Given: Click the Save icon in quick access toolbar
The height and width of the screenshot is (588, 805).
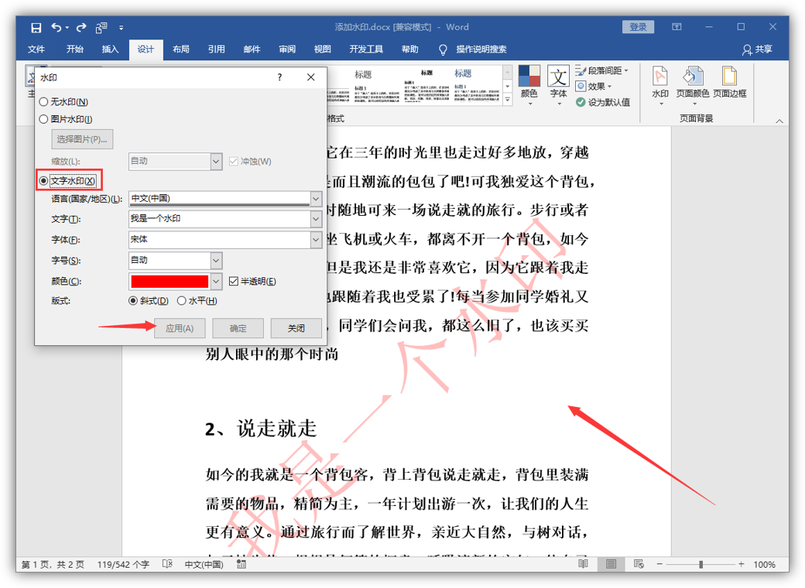Looking at the screenshot, I should point(36,28).
